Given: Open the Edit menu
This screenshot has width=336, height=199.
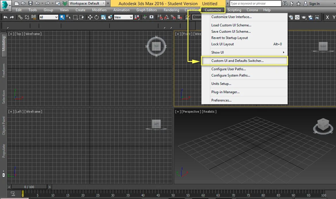Looking at the screenshot, I should (19, 10).
